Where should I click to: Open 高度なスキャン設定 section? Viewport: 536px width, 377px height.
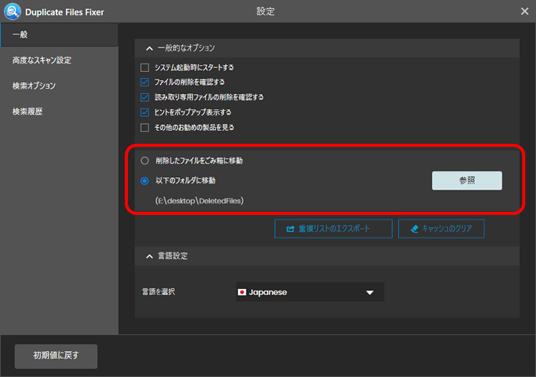pyautogui.click(x=42, y=60)
